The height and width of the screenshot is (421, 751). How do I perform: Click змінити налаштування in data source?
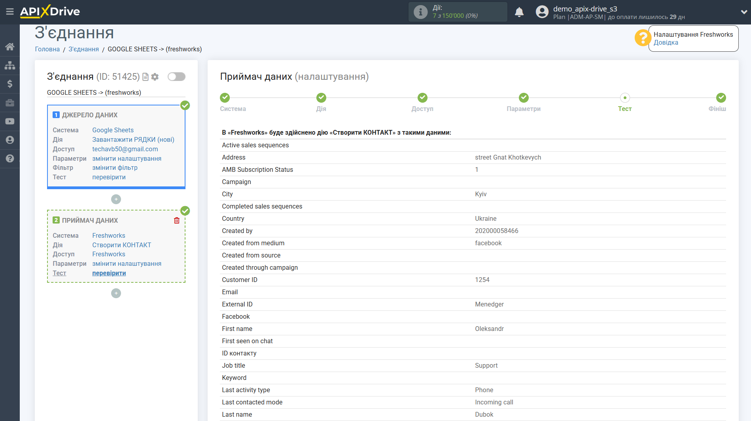pyautogui.click(x=127, y=158)
